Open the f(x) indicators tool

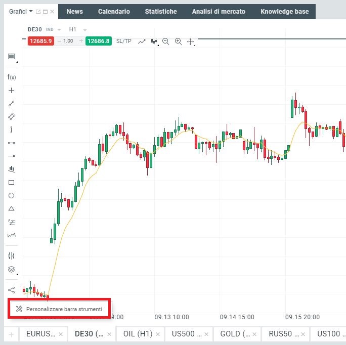click(x=12, y=77)
